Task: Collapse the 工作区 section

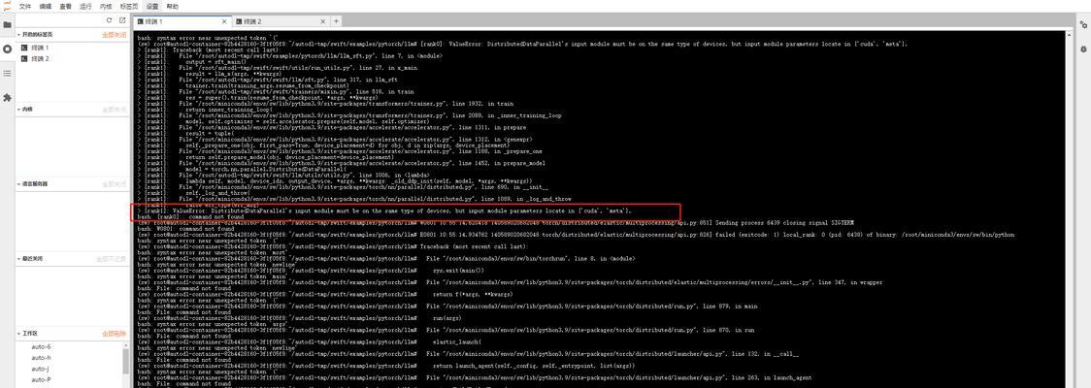Action: (27, 333)
